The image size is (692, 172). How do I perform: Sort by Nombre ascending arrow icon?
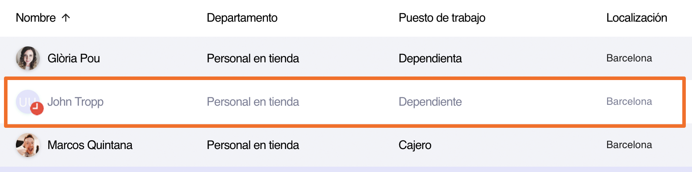66,18
